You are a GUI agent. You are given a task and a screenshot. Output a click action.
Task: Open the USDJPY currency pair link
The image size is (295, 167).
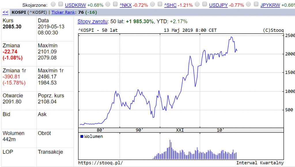(219, 5)
